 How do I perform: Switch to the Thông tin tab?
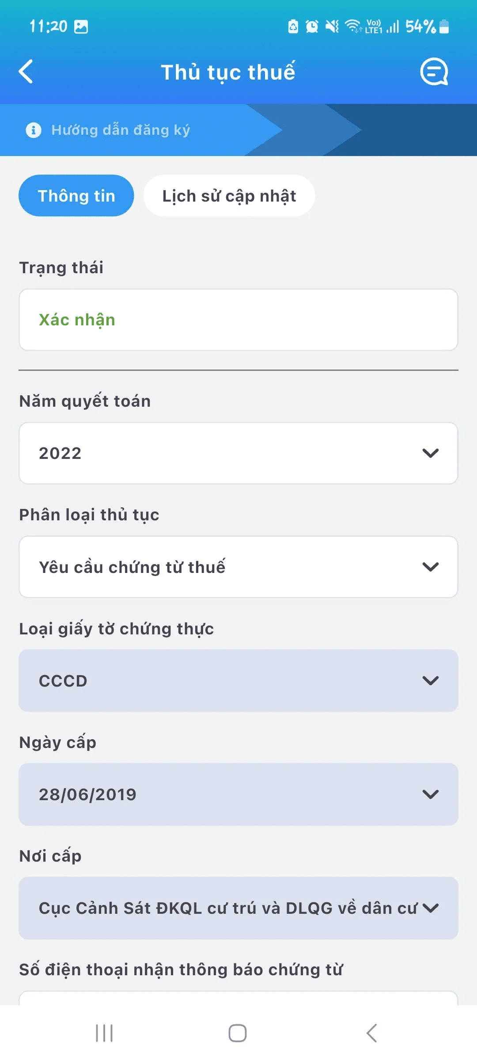pyautogui.click(x=76, y=196)
